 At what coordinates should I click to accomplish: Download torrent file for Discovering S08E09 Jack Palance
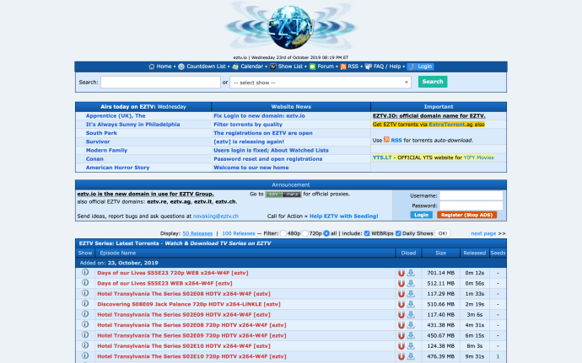pyautogui.click(x=411, y=303)
